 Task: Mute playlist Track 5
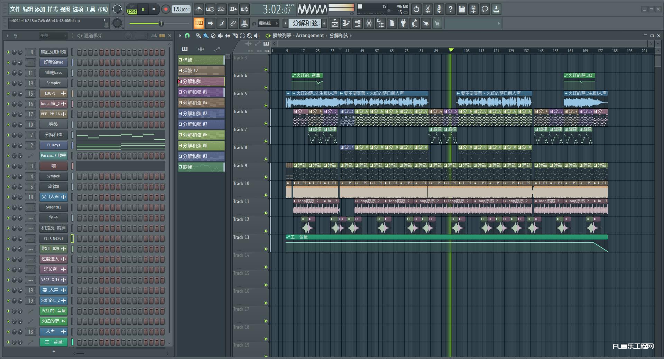[266, 105]
